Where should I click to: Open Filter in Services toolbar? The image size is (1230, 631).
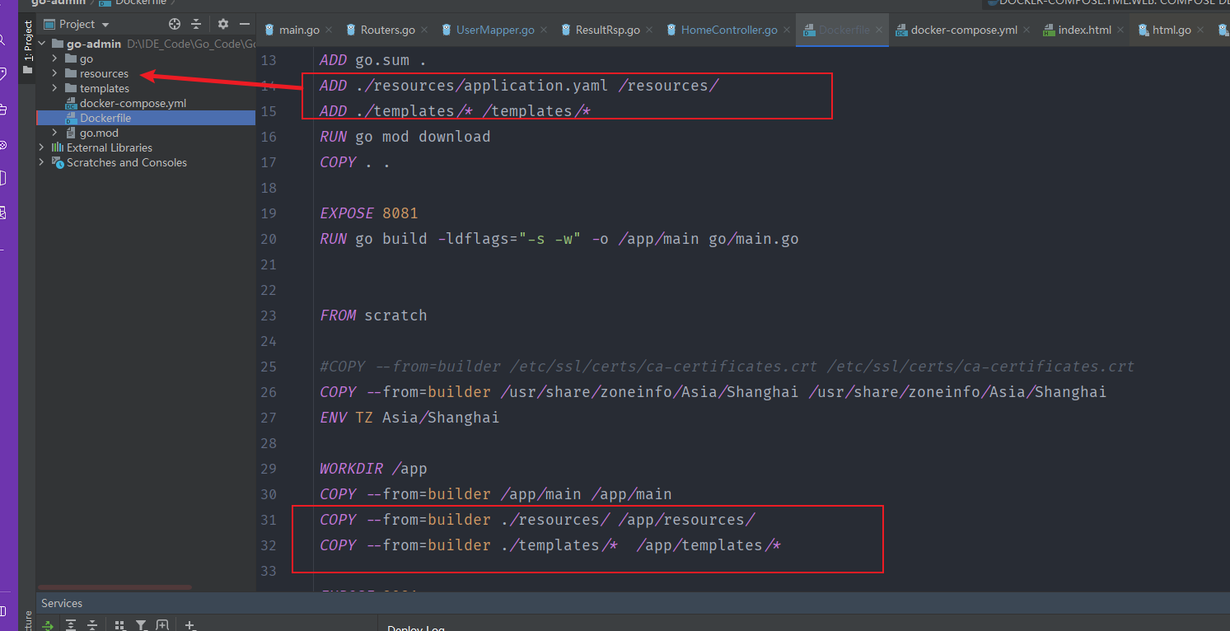pyautogui.click(x=141, y=625)
